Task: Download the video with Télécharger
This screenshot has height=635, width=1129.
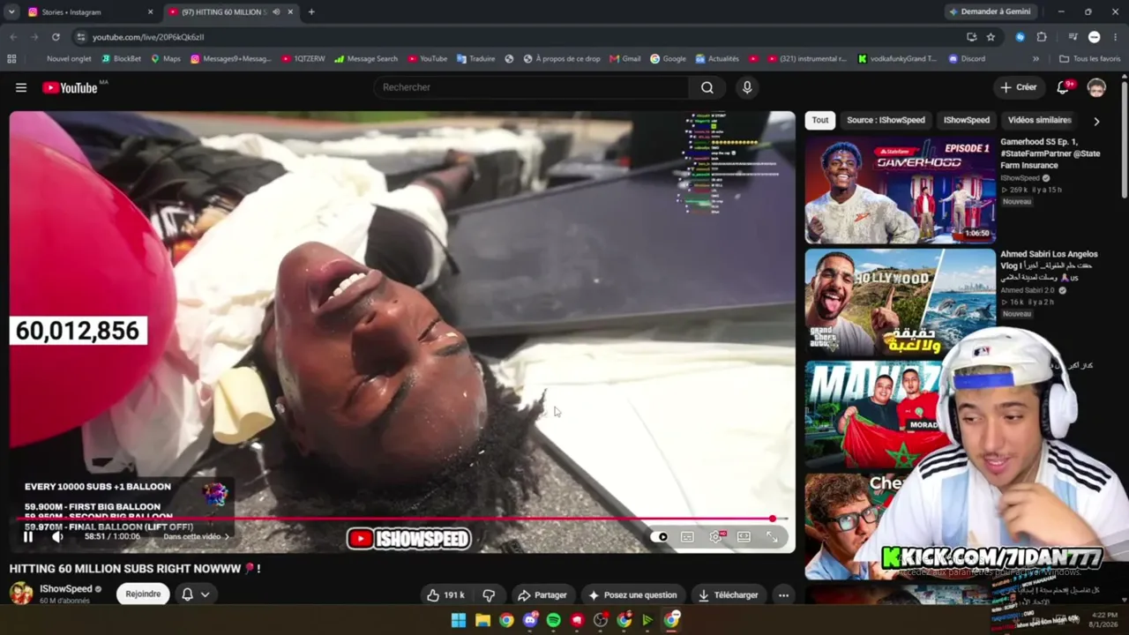Action: pyautogui.click(x=728, y=595)
